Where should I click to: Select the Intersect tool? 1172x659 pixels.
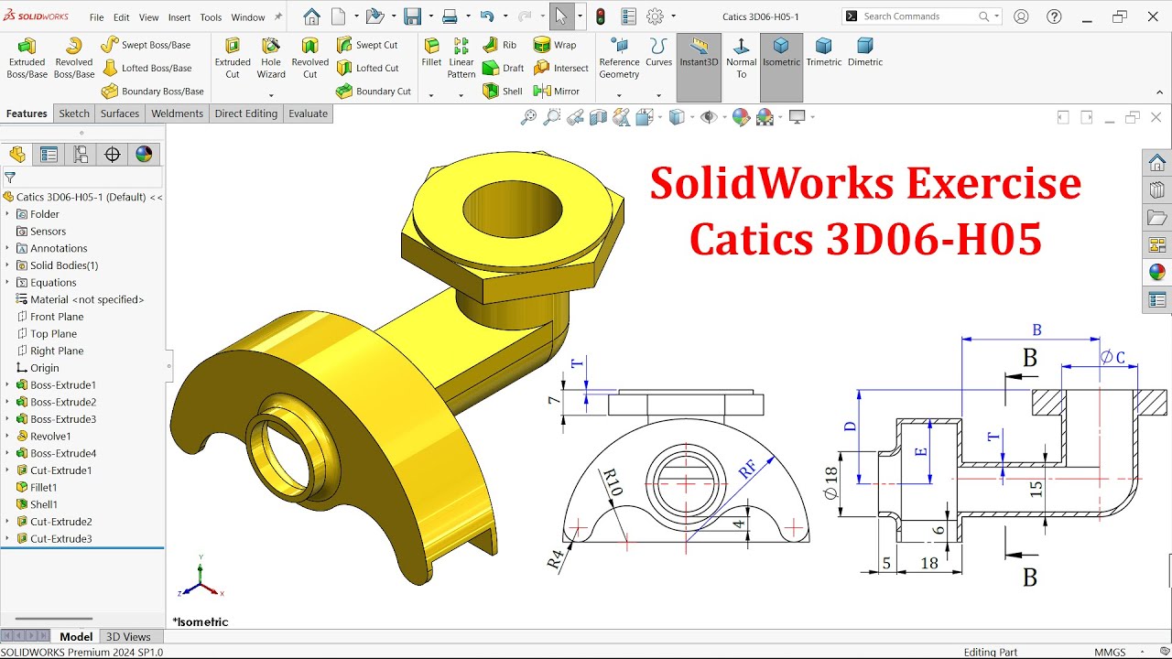pos(561,68)
